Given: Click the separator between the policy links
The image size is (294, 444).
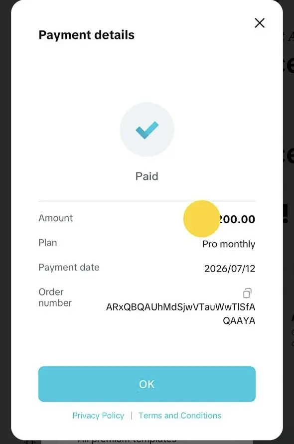Looking at the screenshot, I should 132,416.
